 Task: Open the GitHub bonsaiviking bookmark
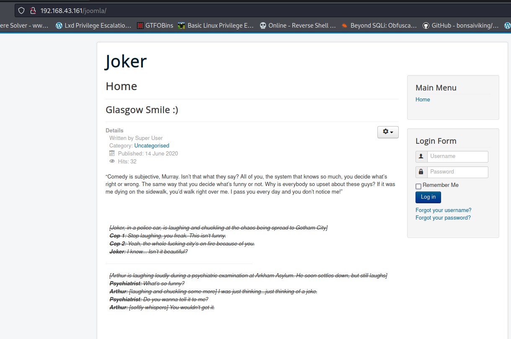point(460,26)
